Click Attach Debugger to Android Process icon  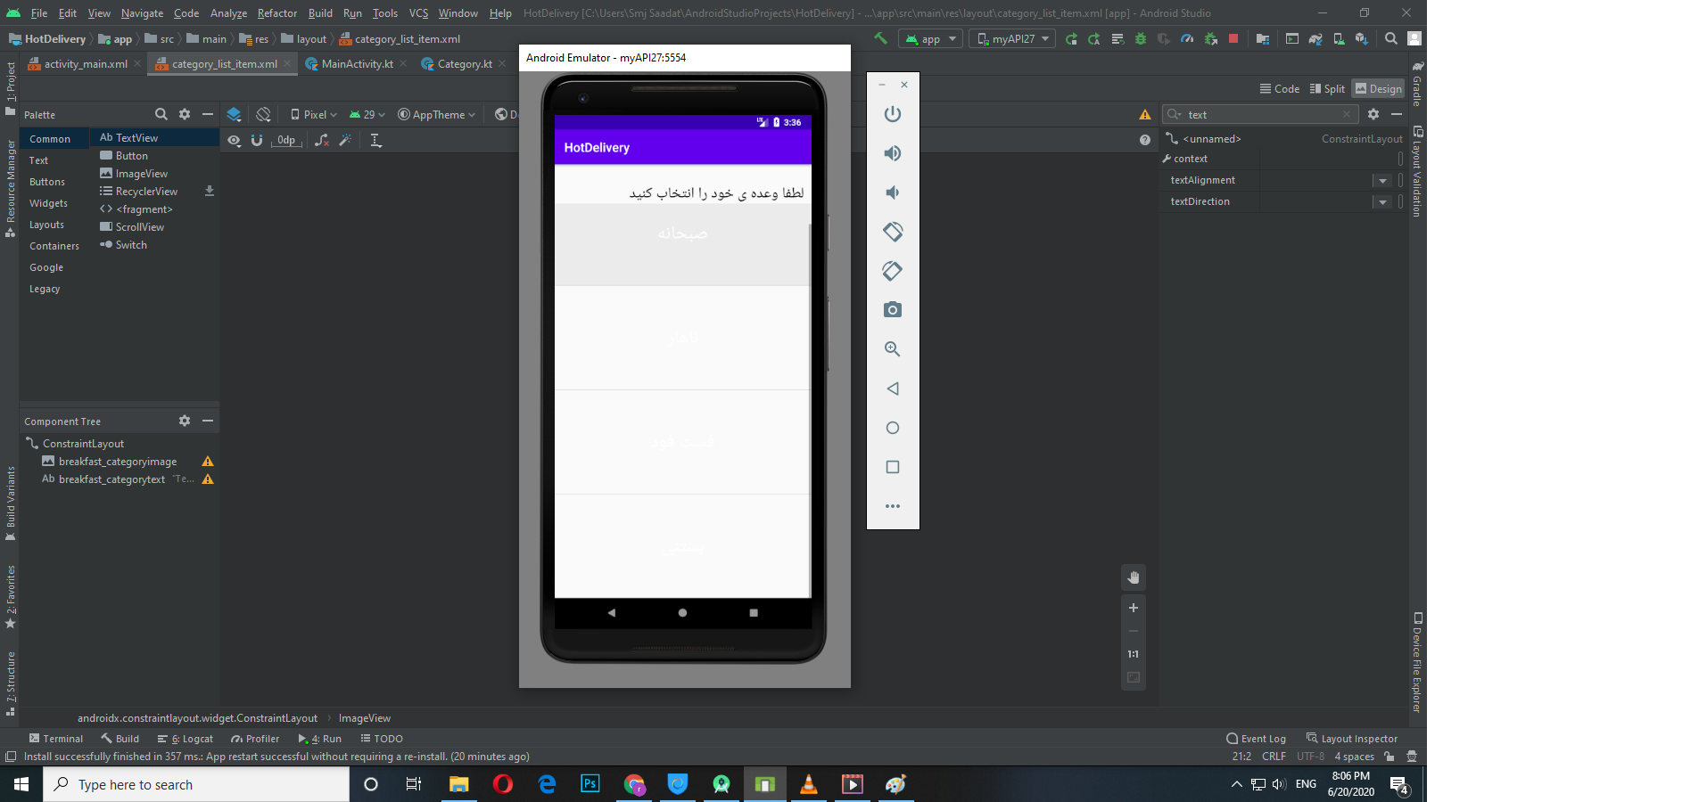1210,39
